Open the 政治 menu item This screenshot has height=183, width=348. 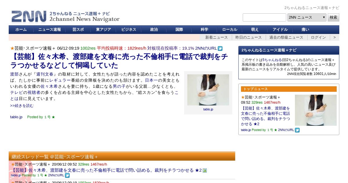154,30
